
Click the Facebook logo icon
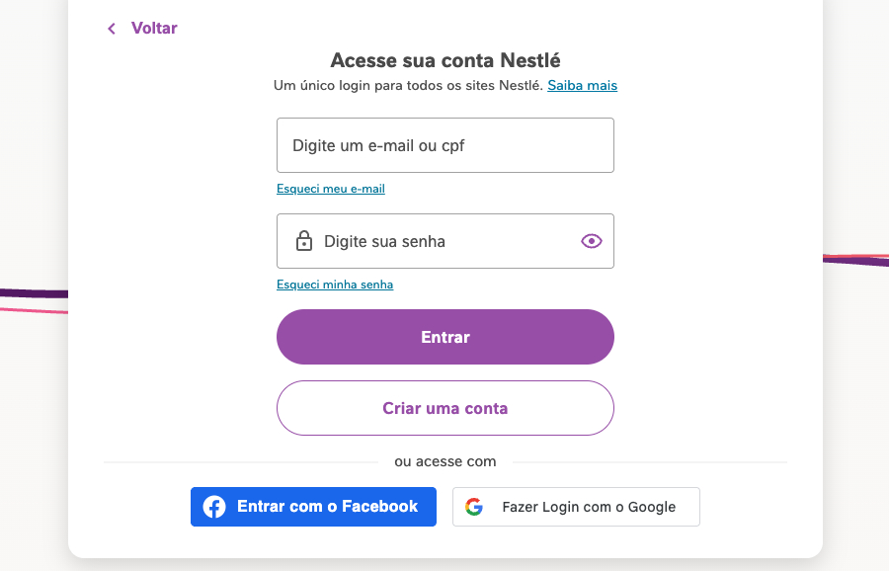214,507
